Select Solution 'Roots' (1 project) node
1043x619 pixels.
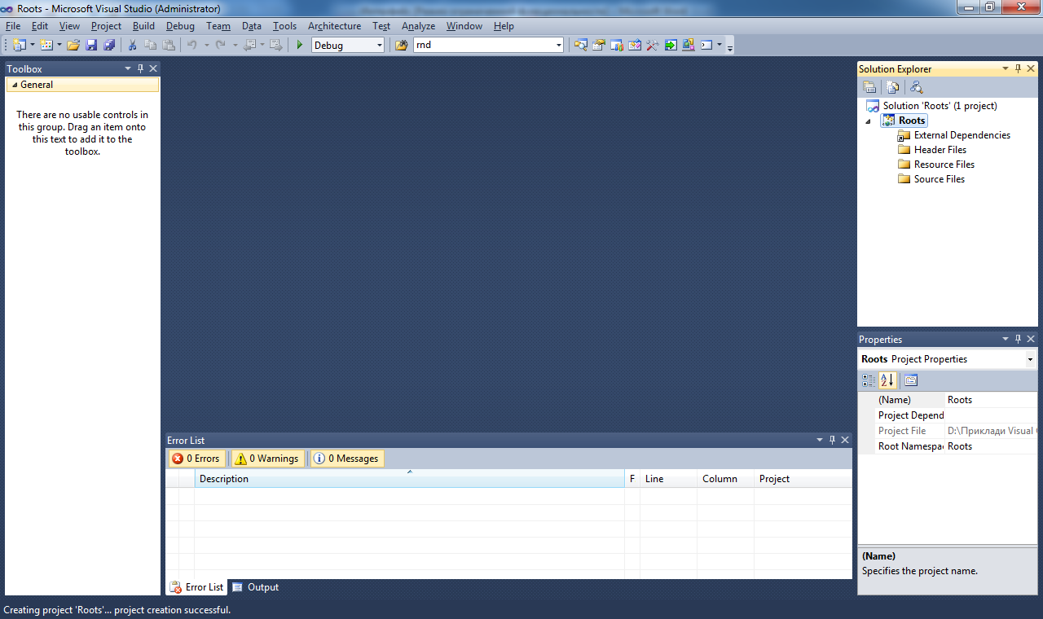tap(940, 106)
